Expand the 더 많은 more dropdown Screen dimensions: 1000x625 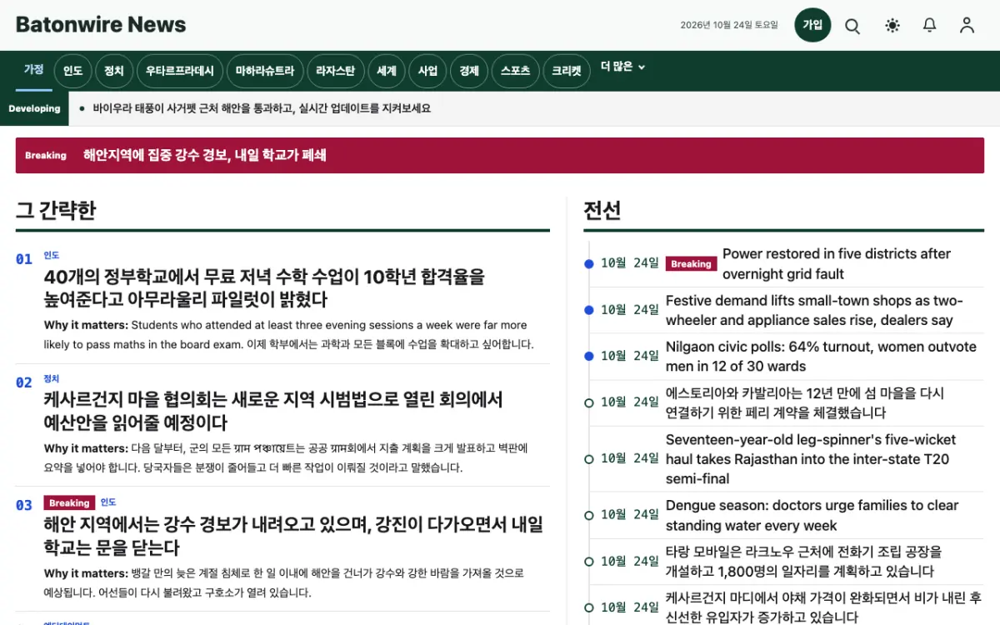tap(623, 67)
